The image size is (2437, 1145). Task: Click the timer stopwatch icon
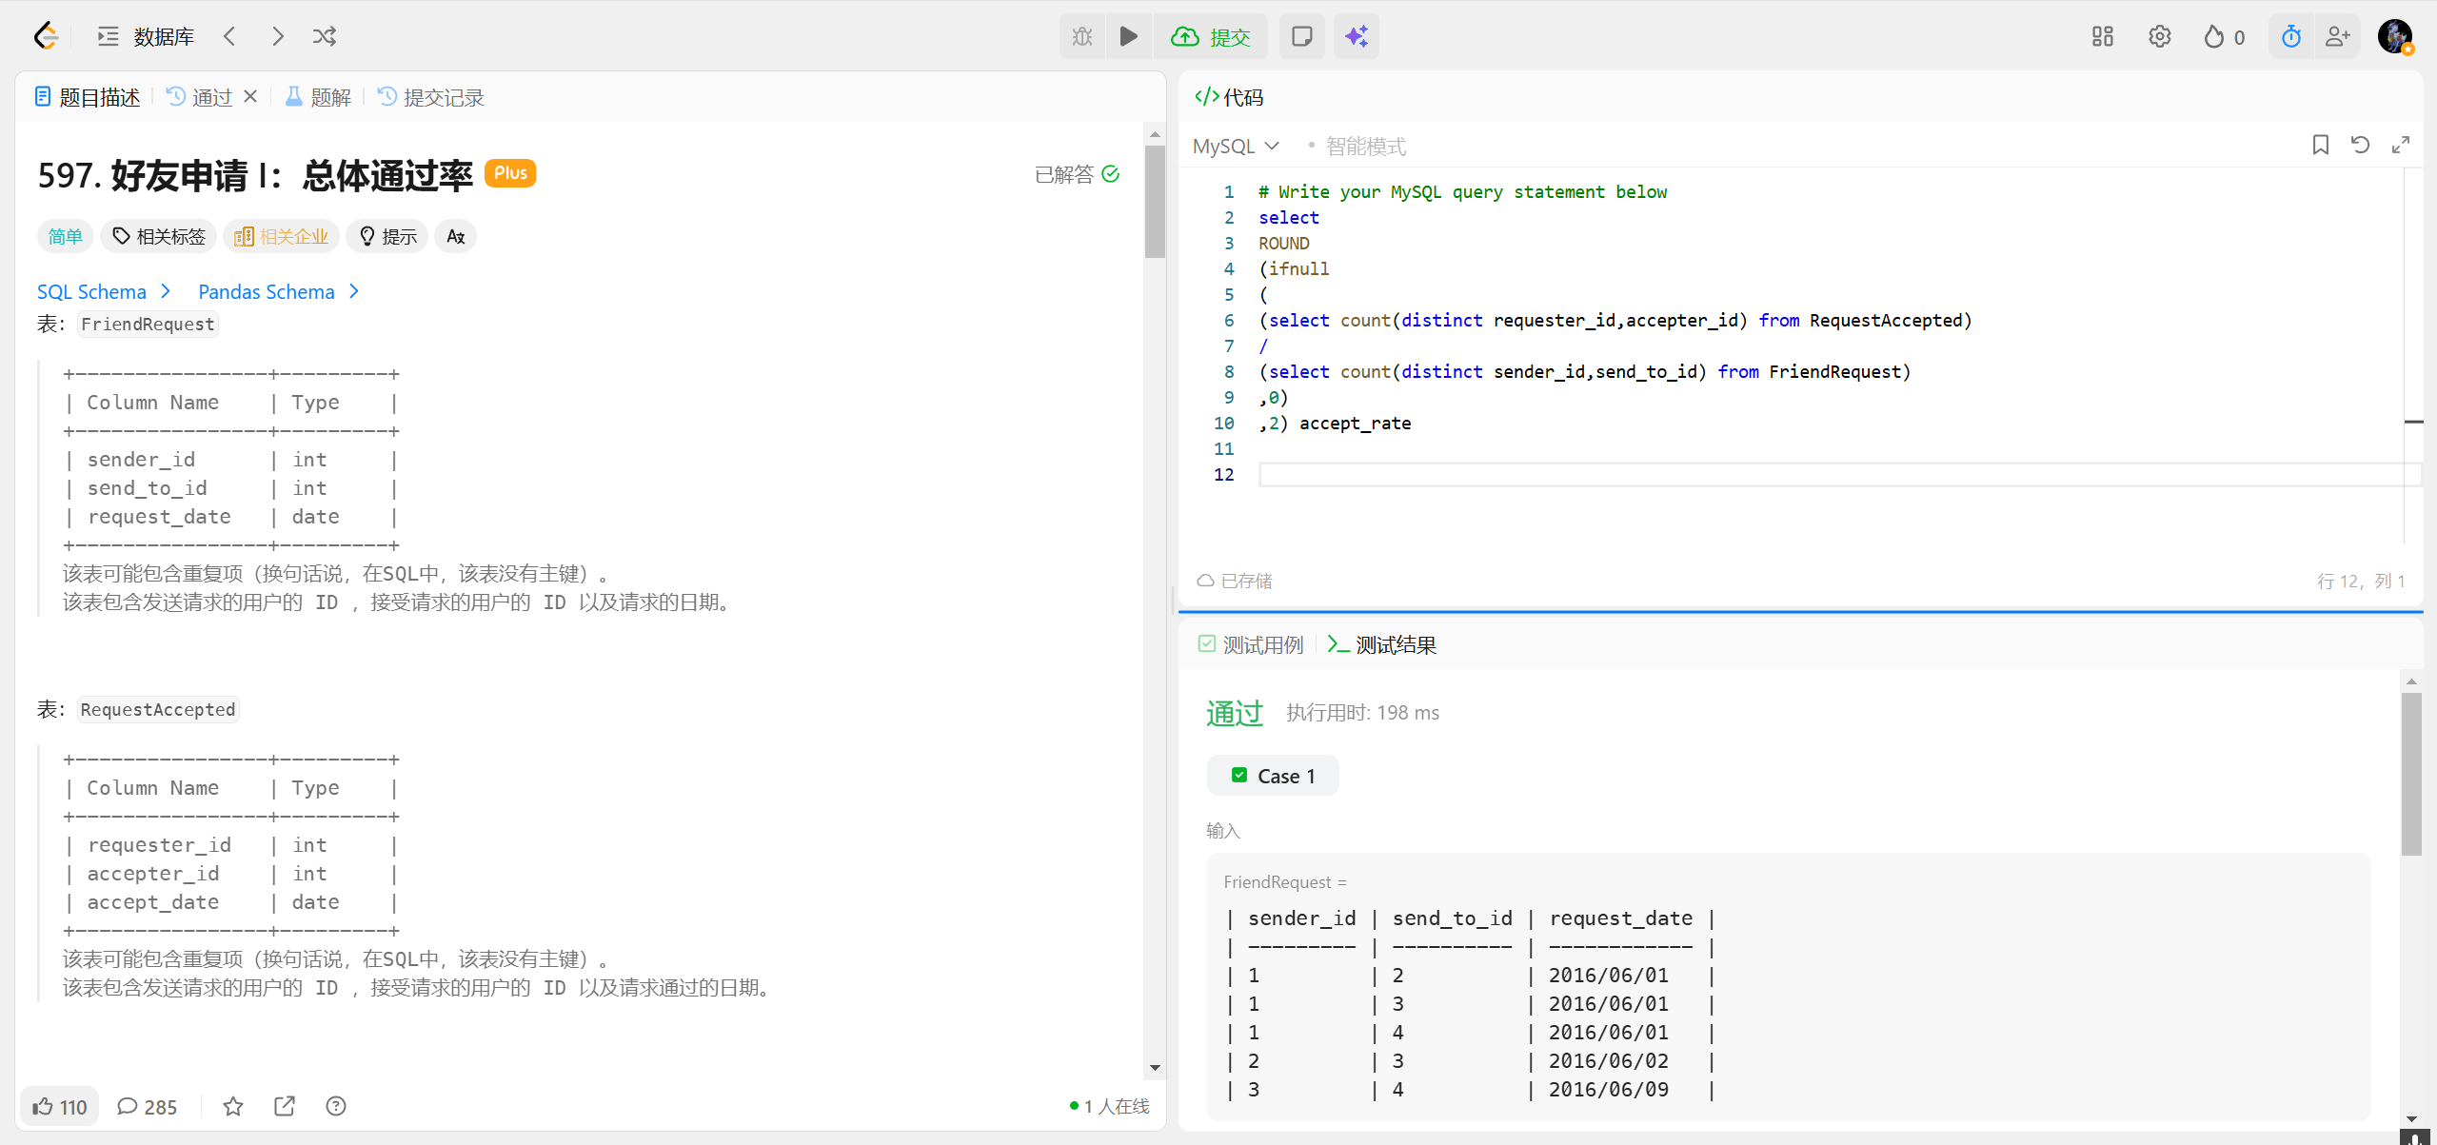pyautogui.click(x=2290, y=36)
